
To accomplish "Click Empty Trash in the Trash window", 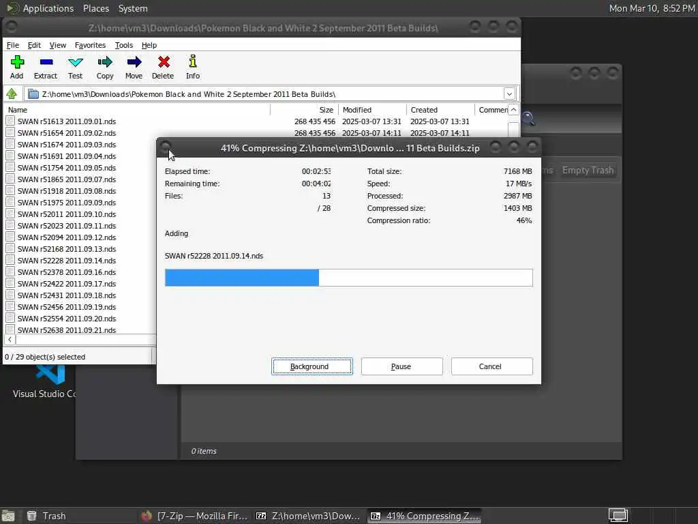I will point(588,170).
